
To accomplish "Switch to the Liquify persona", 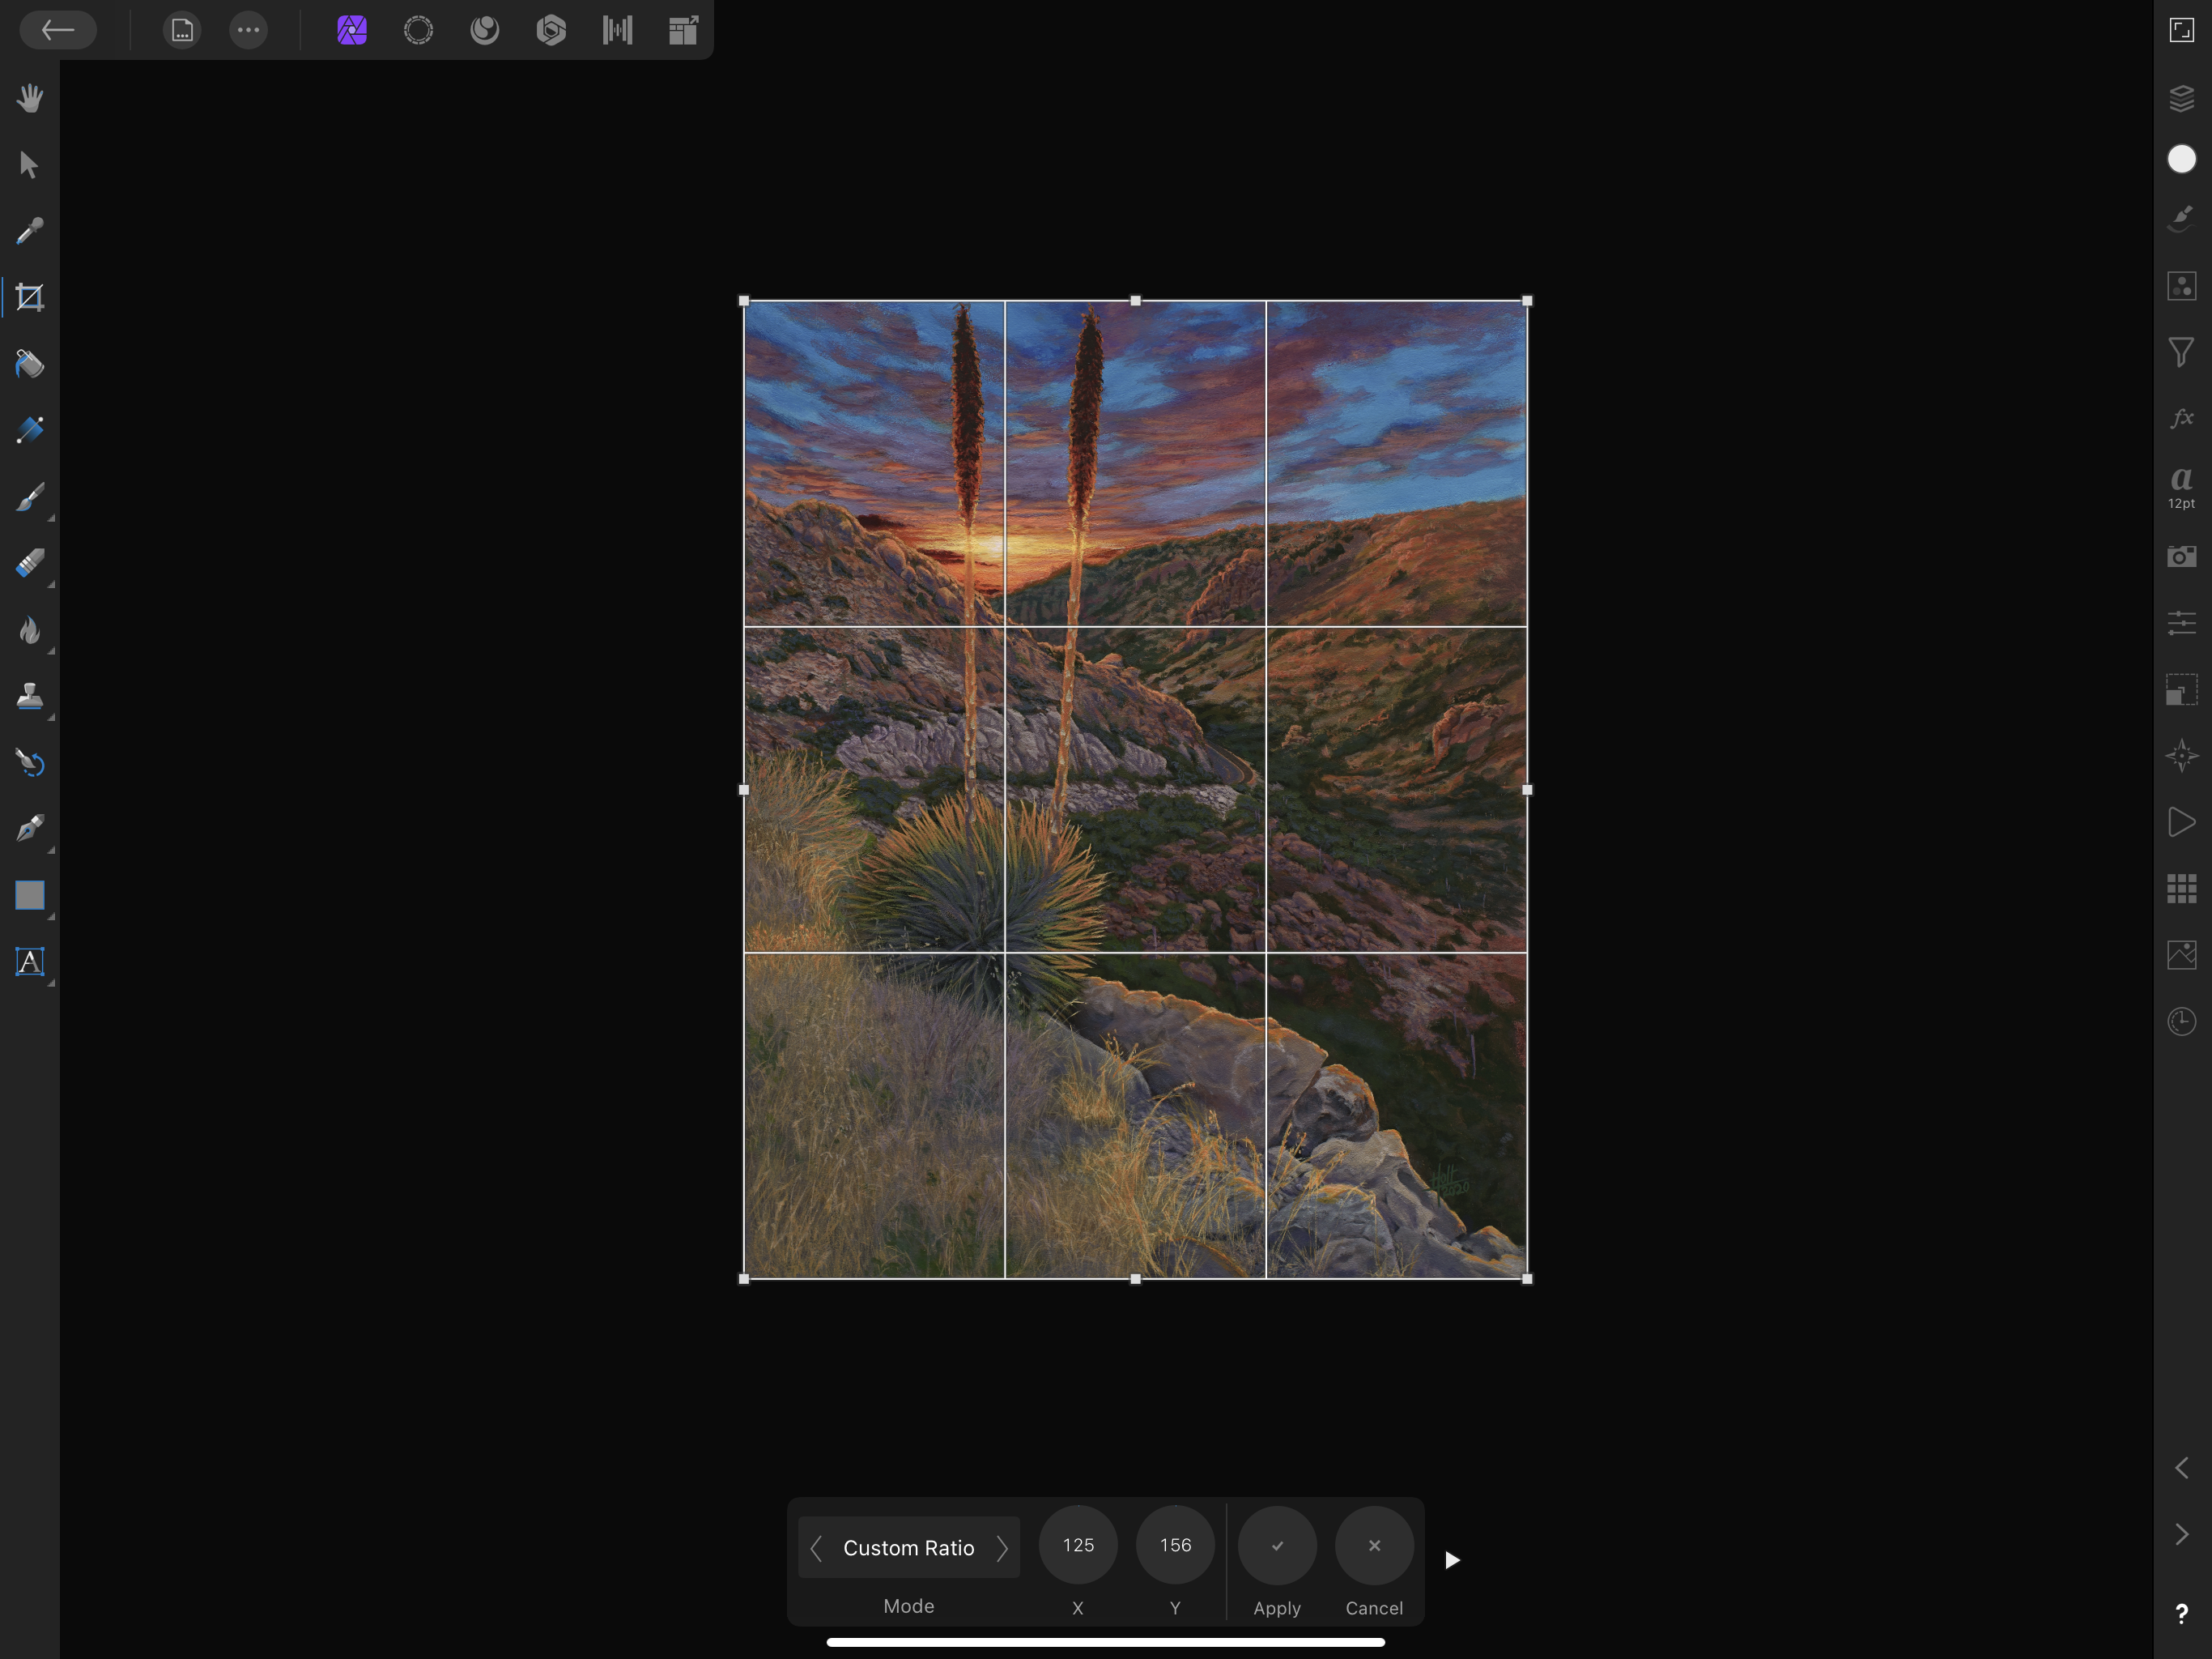I will [485, 30].
